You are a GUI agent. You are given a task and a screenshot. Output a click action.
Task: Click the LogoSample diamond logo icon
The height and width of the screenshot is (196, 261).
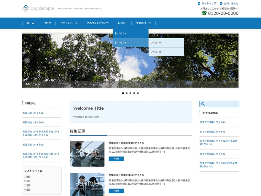(x=26, y=8)
